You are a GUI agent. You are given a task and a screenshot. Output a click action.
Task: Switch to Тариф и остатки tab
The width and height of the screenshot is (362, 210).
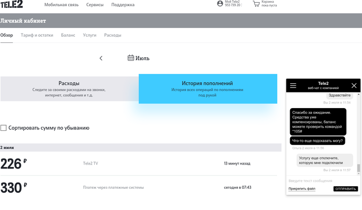[37, 35]
